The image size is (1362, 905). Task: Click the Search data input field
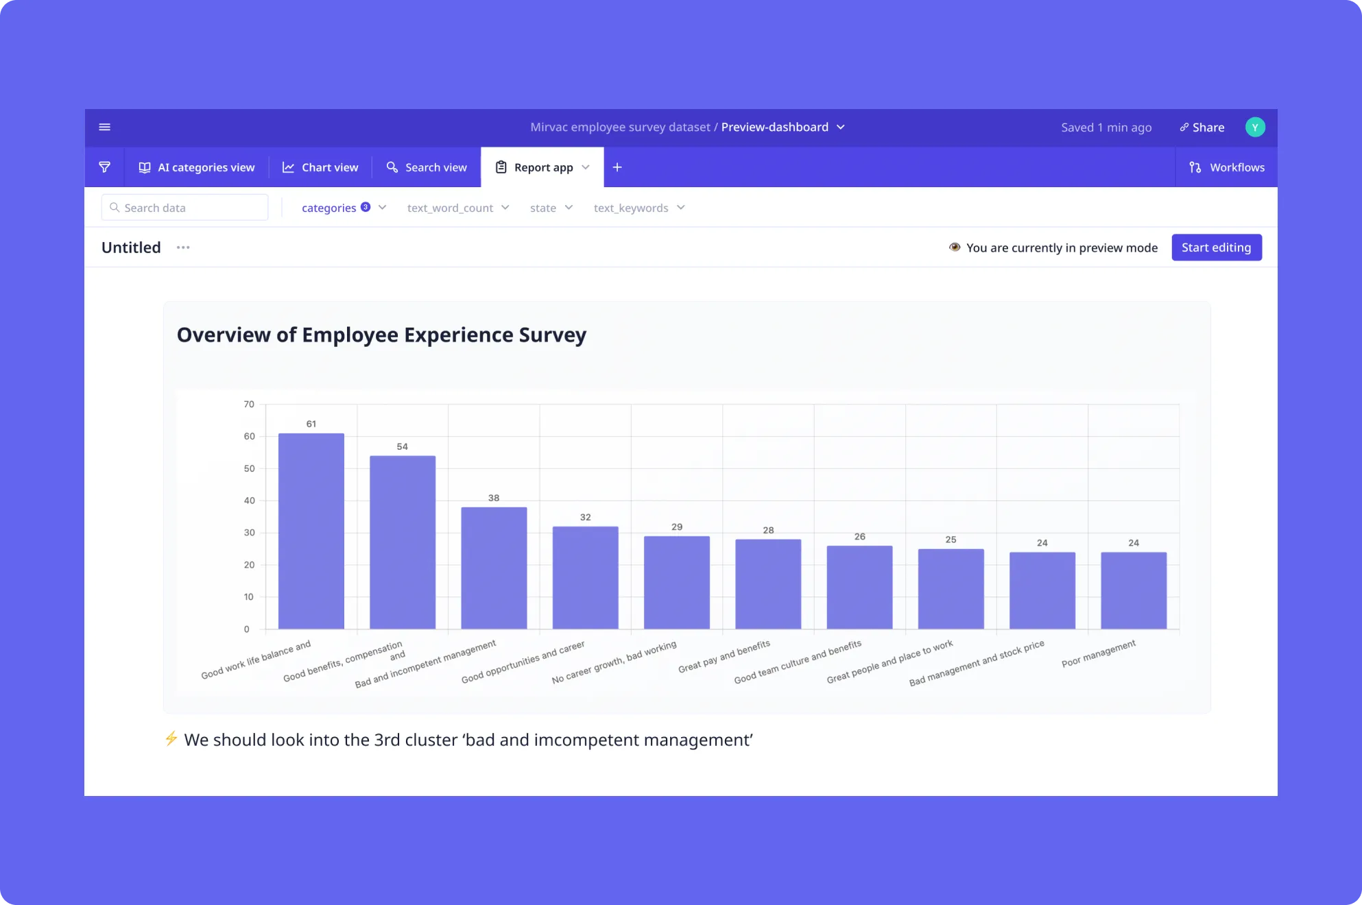[185, 208]
